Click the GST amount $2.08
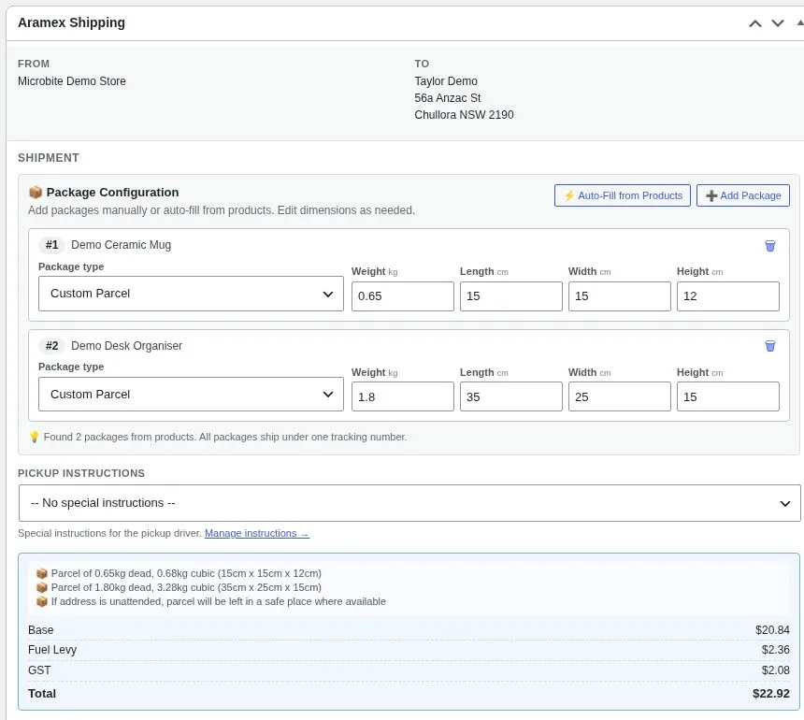Viewport: 804px width, 720px height. point(775,670)
